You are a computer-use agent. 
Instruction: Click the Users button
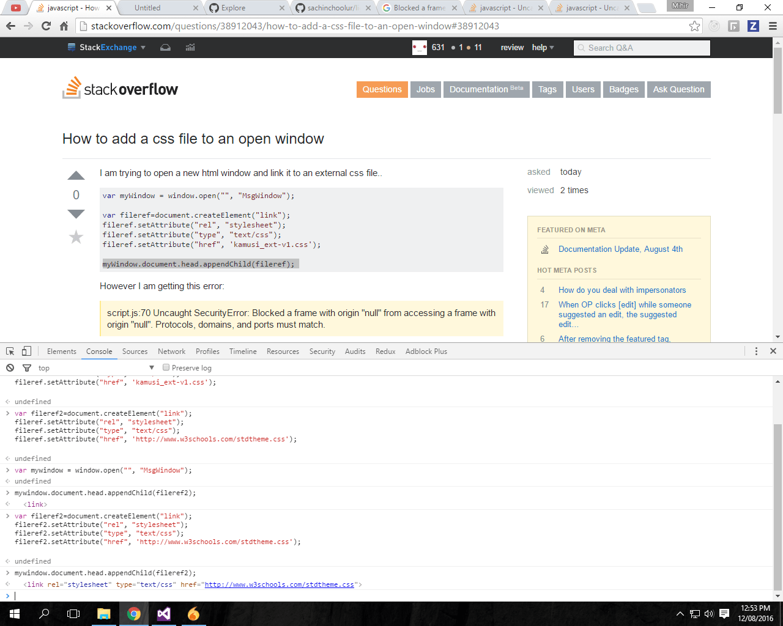[x=583, y=89]
